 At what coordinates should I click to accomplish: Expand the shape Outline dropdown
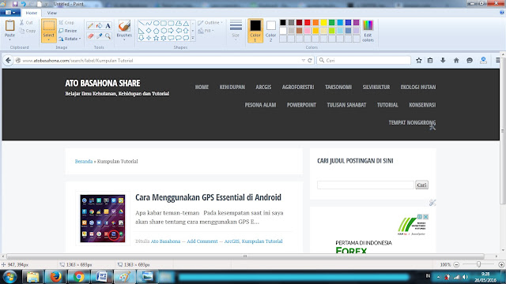[210, 23]
